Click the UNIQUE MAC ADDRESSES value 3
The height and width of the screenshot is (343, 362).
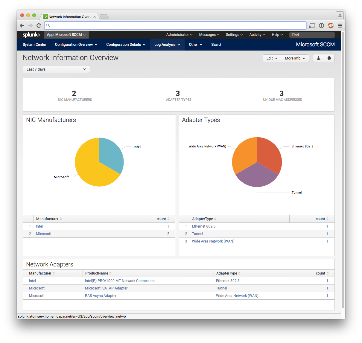click(x=282, y=93)
